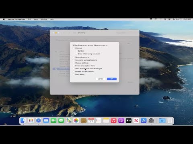Tick the Change settings checkbox
Viewport: 193px width, 144px height.
(x=74, y=63)
